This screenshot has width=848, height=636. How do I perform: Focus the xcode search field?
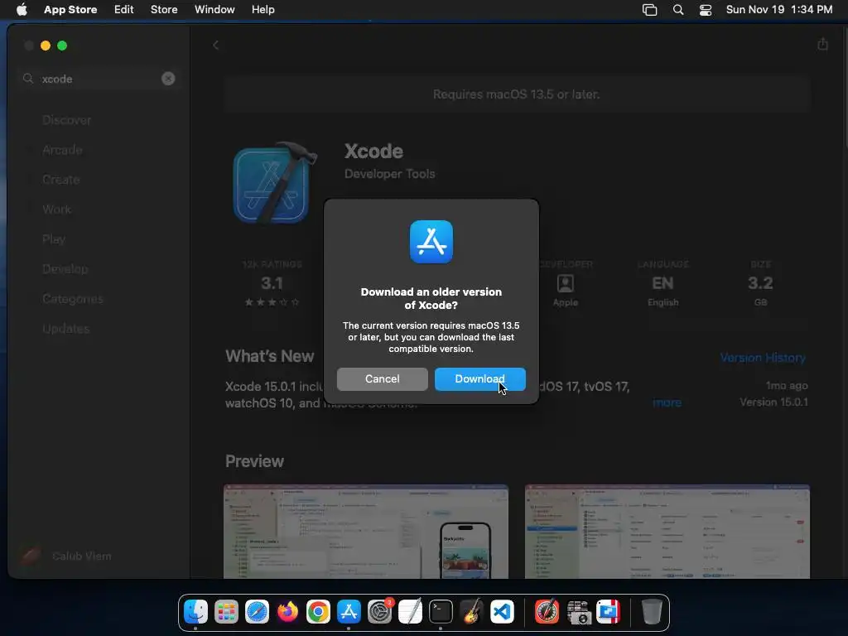[99, 79]
